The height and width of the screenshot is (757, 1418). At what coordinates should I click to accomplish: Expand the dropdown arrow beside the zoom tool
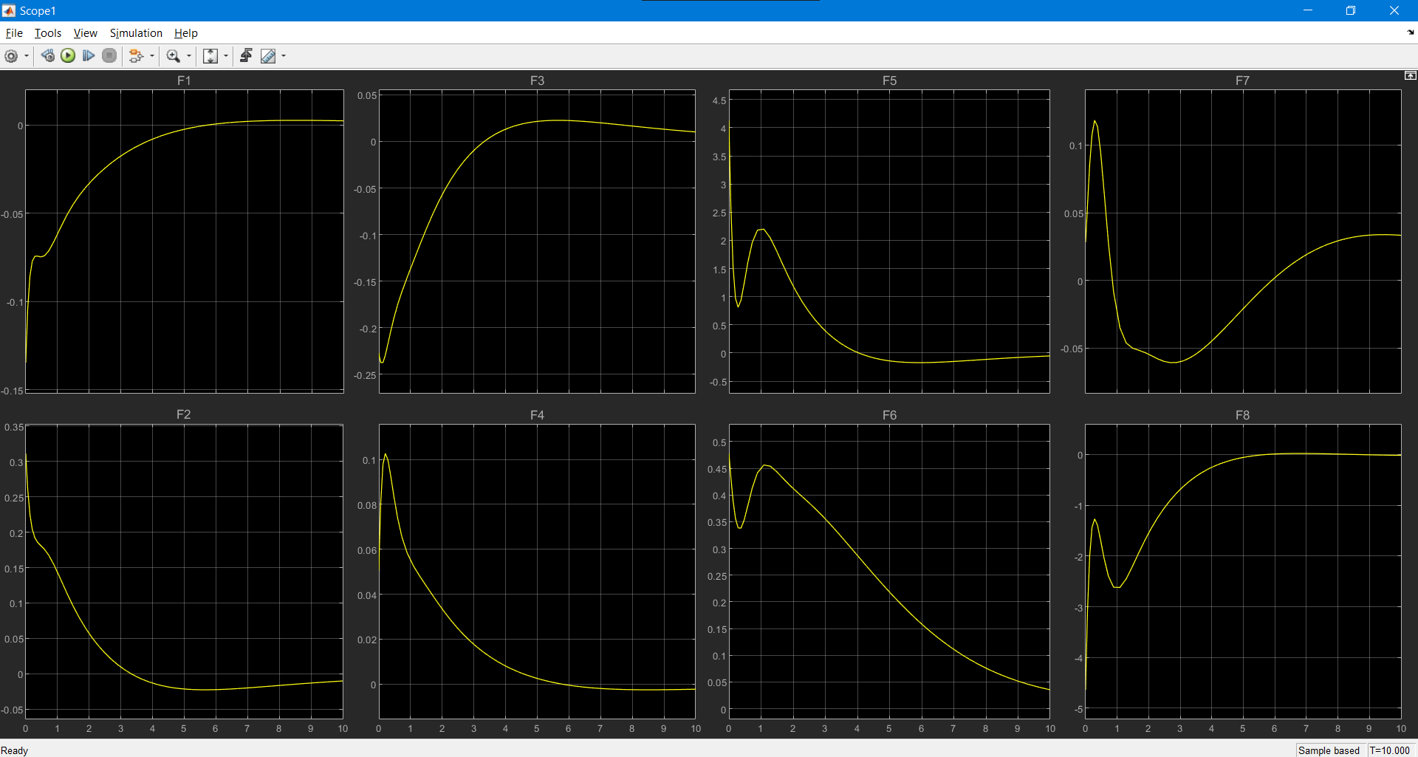coord(189,56)
